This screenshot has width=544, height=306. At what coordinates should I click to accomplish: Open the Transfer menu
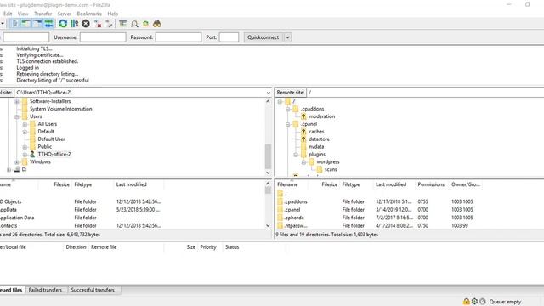[x=43, y=14]
